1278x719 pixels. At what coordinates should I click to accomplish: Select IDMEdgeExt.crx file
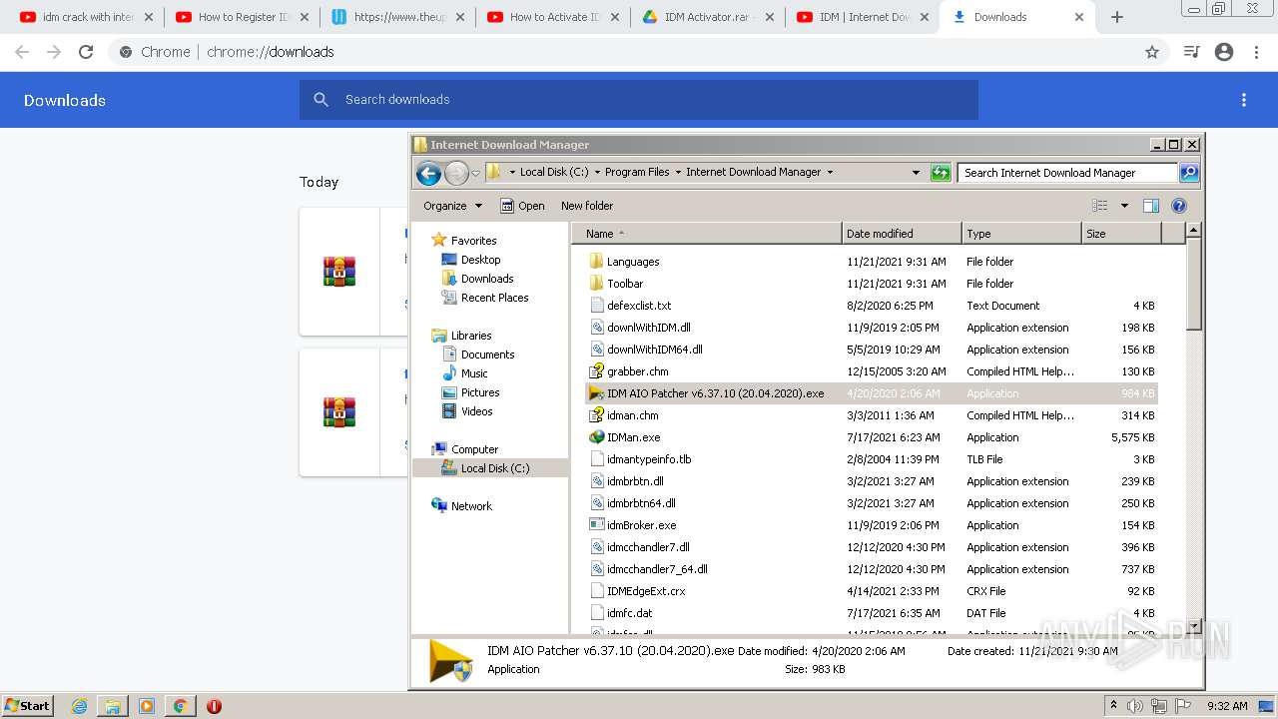pyautogui.click(x=871, y=591)
